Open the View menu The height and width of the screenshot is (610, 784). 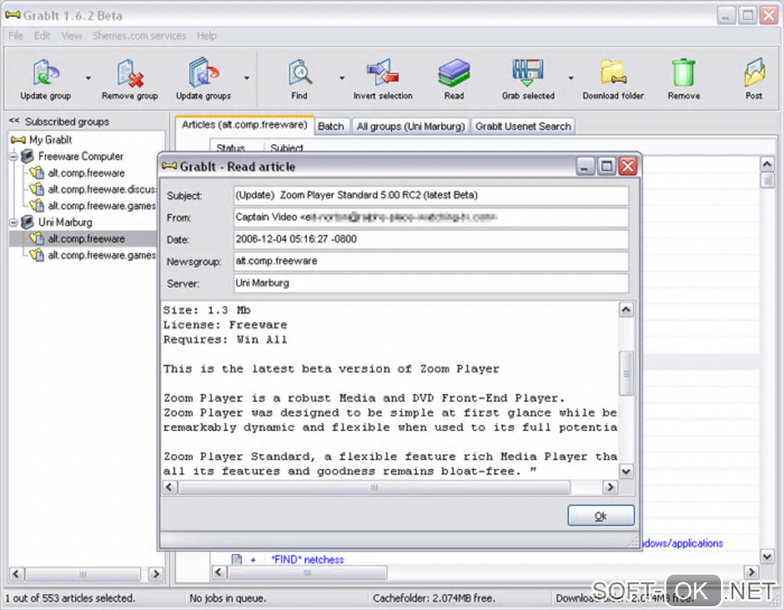point(71,36)
